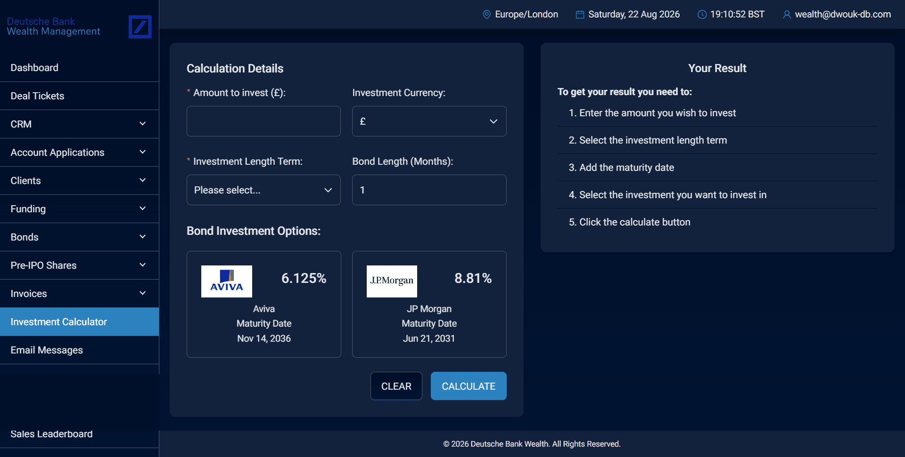
Task: Click the location pin icon beside Europe/London
Action: click(x=487, y=15)
